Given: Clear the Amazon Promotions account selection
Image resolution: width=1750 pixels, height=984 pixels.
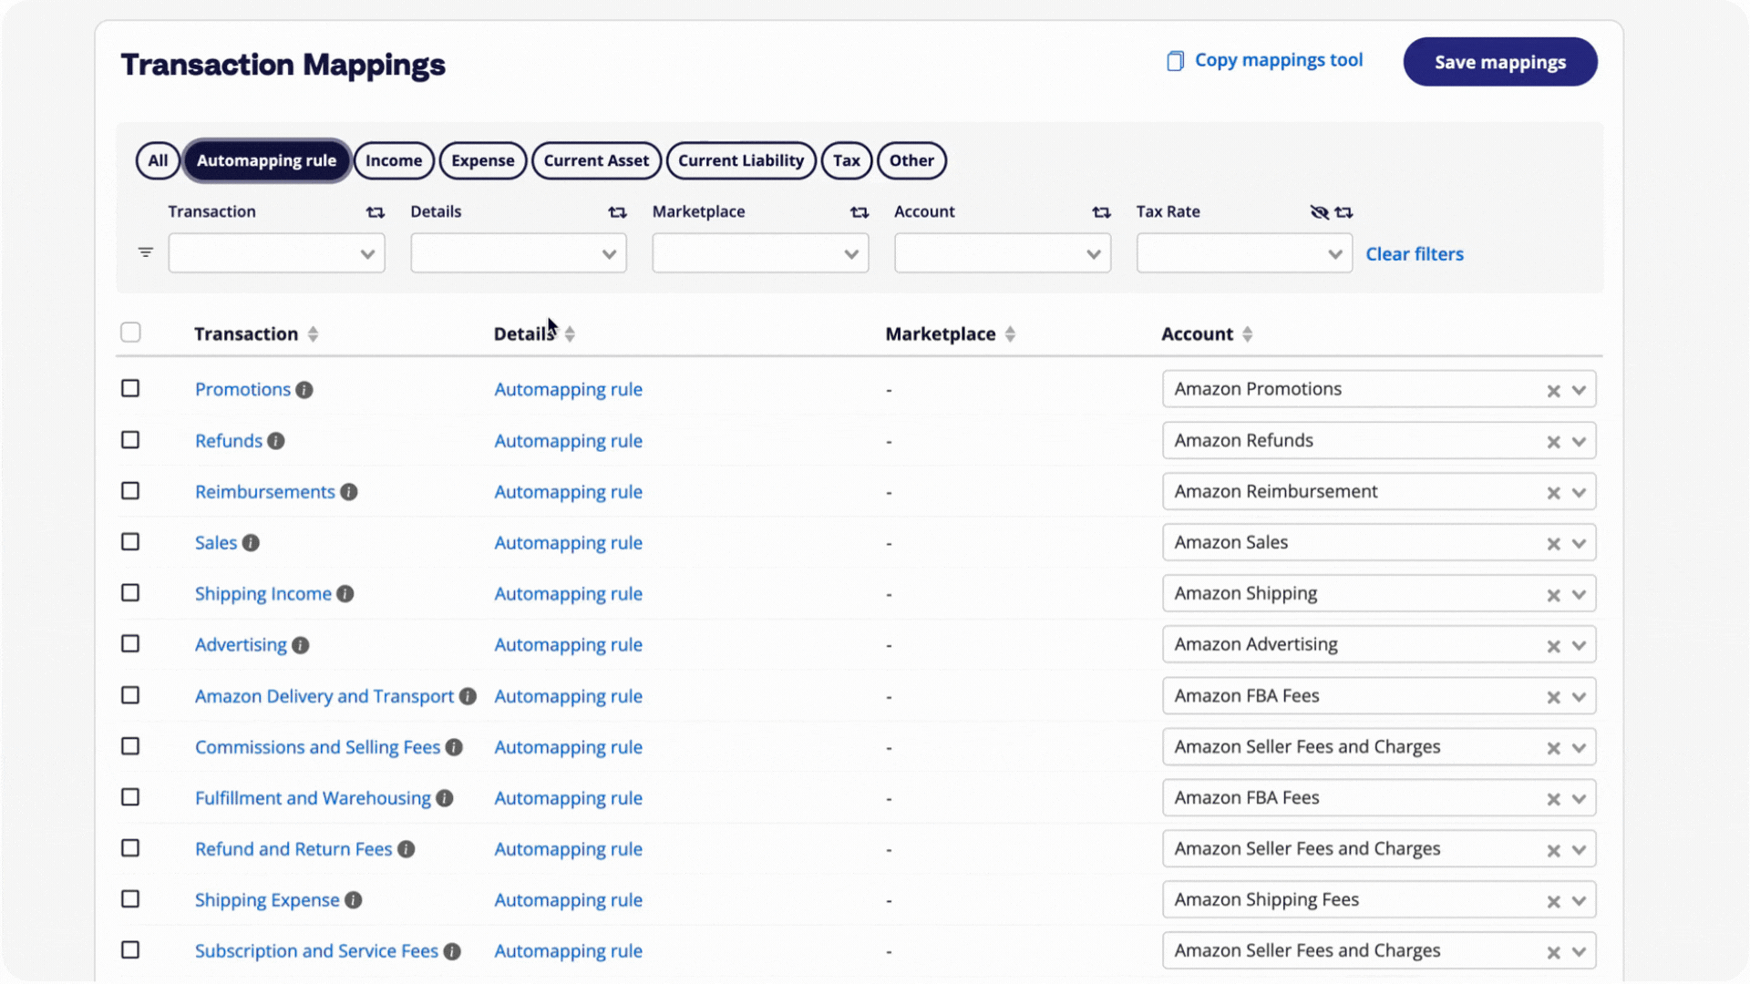Looking at the screenshot, I should pos(1553,391).
